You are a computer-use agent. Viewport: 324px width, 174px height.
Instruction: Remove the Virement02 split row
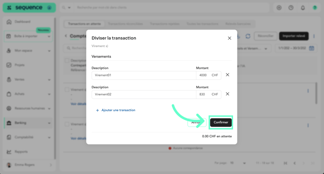[227, 94]
